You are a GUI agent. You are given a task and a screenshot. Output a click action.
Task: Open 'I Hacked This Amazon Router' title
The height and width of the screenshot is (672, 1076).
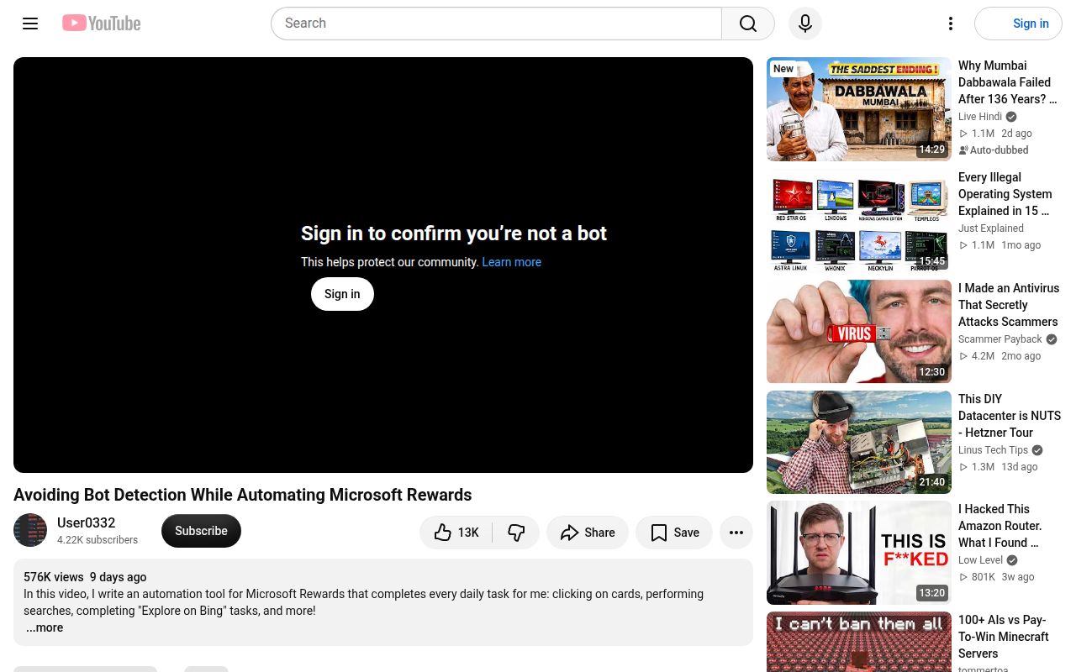(1000, 526)
